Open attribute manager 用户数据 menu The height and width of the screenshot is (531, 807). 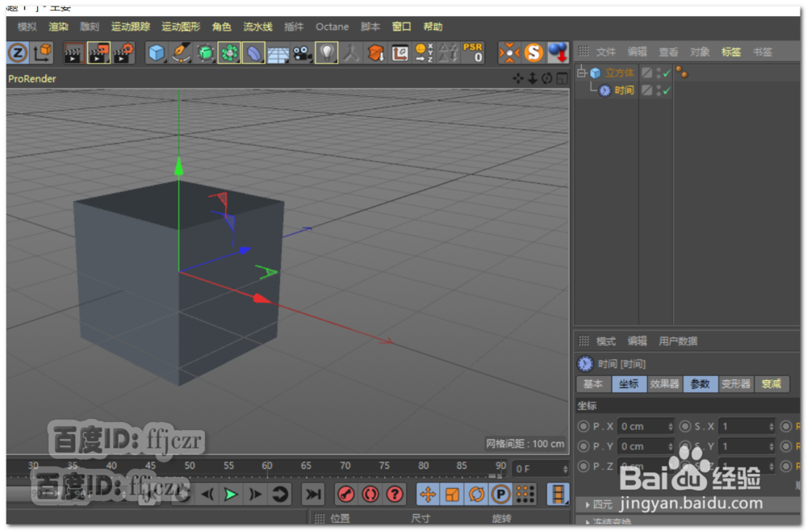678,341
